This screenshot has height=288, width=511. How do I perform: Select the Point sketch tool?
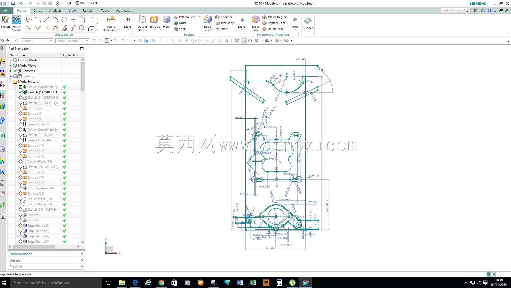click(x=73, y=19)
